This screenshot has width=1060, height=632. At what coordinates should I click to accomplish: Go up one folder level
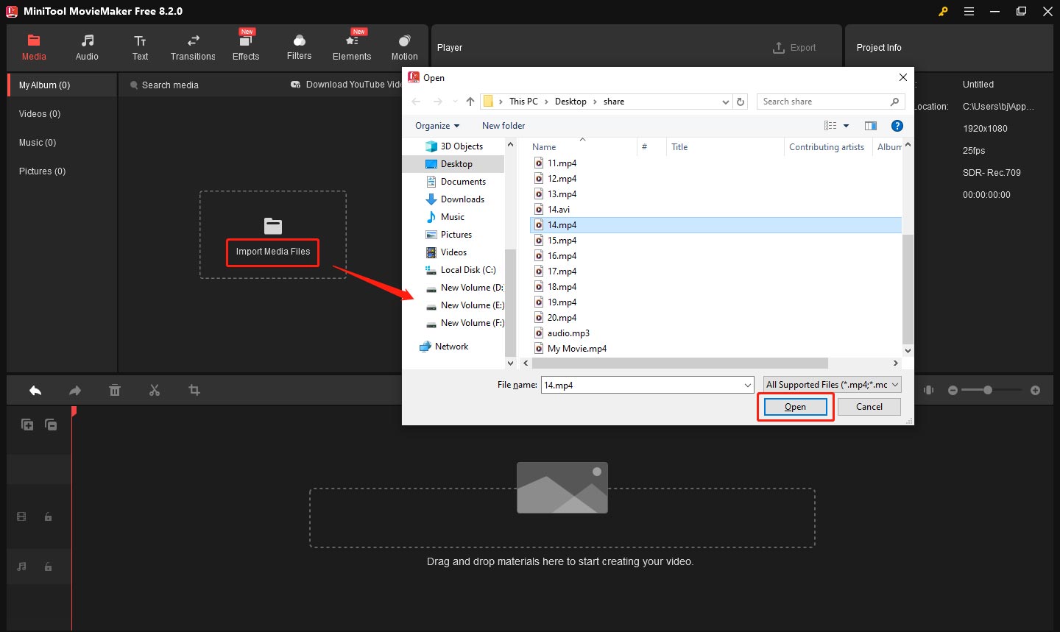[x=470, y=102]
